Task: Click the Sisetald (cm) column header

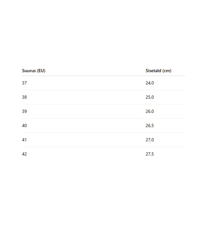Action: [158, 71]
